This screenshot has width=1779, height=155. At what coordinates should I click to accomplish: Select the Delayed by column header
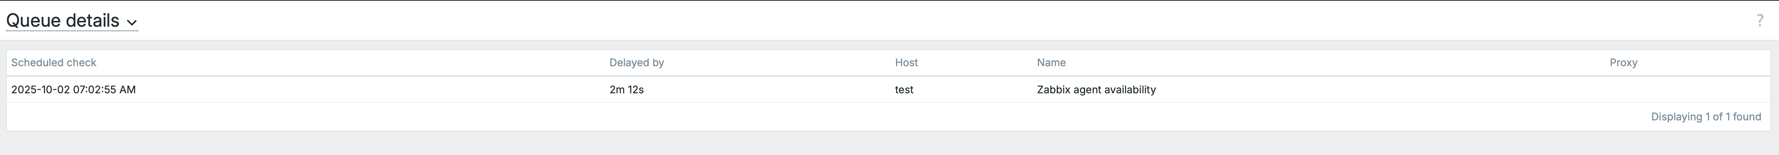pos(636,62)
